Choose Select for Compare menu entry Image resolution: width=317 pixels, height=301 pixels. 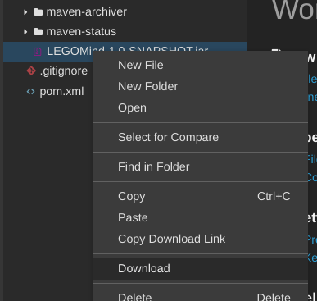[200, 137]
